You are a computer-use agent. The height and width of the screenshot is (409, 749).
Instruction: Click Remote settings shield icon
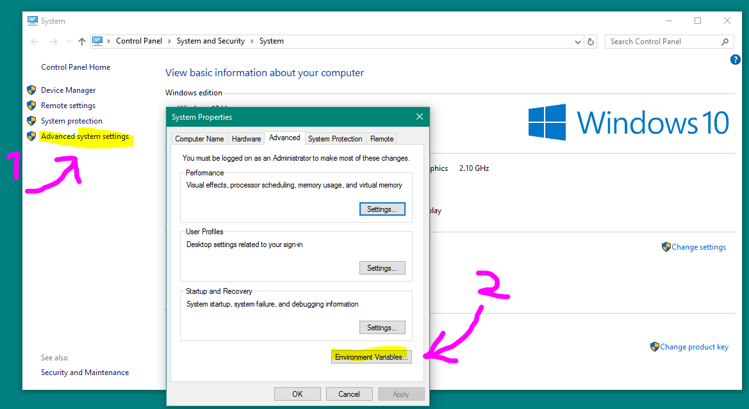(31, 105)
